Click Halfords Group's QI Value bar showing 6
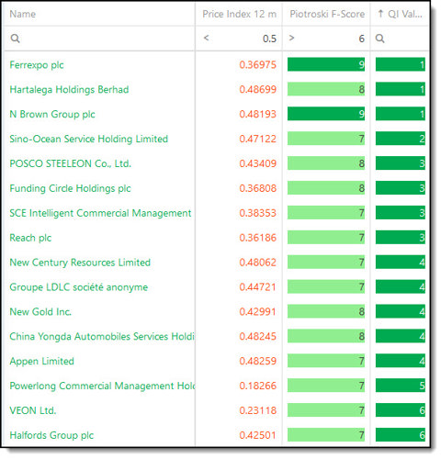Screen dimensions: 441x459 pos(401,435)
